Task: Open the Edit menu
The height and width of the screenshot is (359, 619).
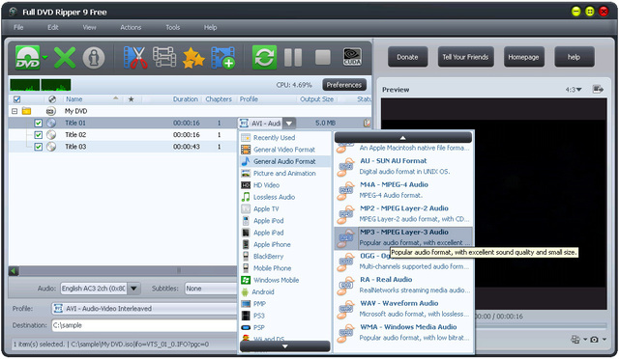Action: tap(53, 27)
